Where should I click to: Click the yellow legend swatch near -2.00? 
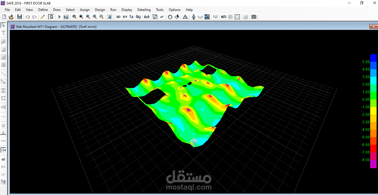pos(373,111)
